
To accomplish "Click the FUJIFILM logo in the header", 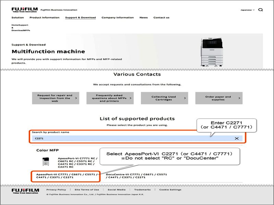I will tap(25, 10).
